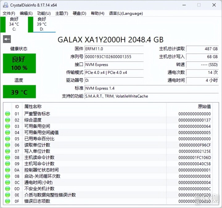Click the 主机总计读取 value 487 GB

[203, 49]
